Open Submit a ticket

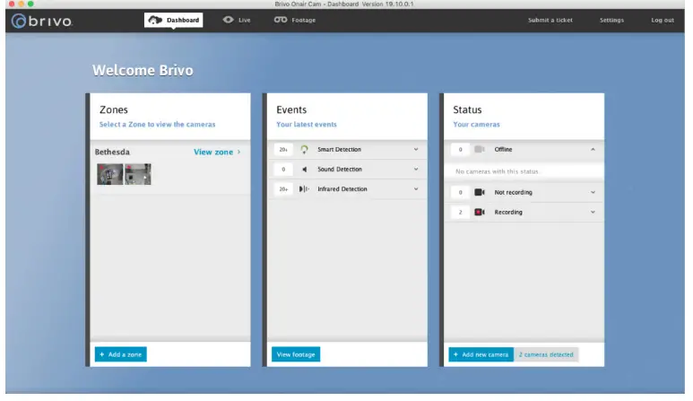(x=550, y=20)
